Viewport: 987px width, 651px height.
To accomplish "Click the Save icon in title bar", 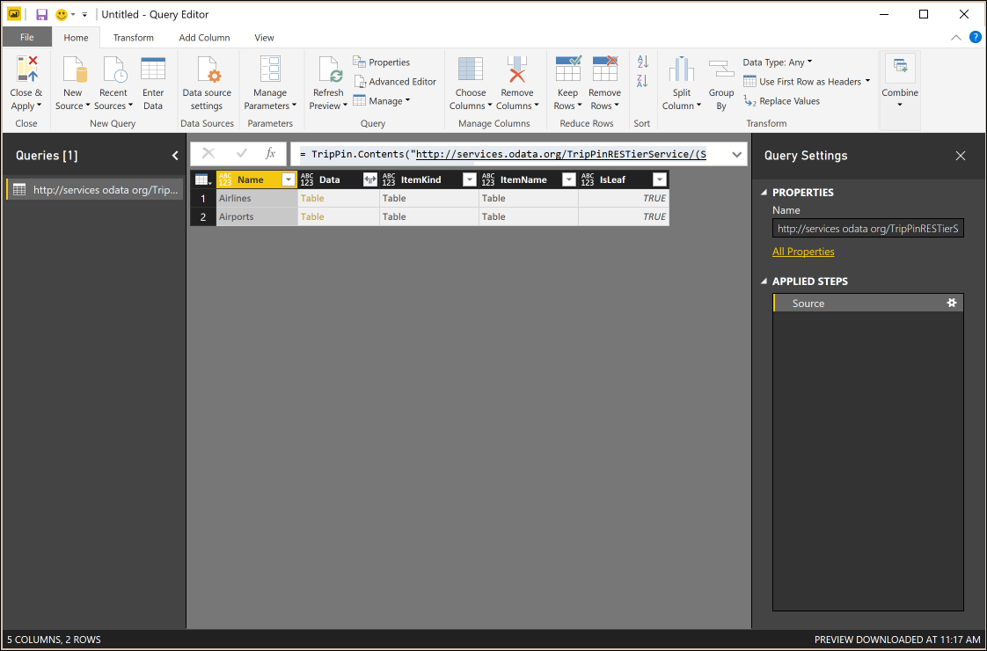I will tap(41, 14).
